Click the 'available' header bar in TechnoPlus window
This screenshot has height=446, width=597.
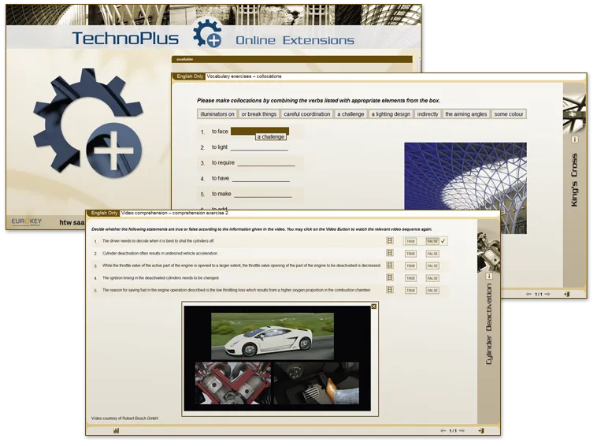[x=292, y=59]
